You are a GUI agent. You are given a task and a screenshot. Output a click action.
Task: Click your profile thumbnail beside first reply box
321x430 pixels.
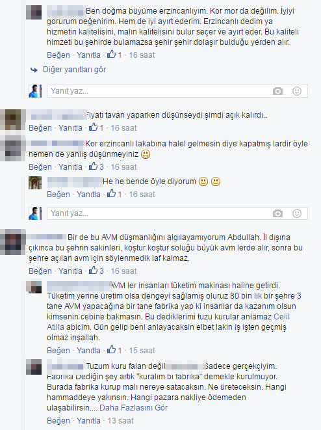click(x=35, y=91)
